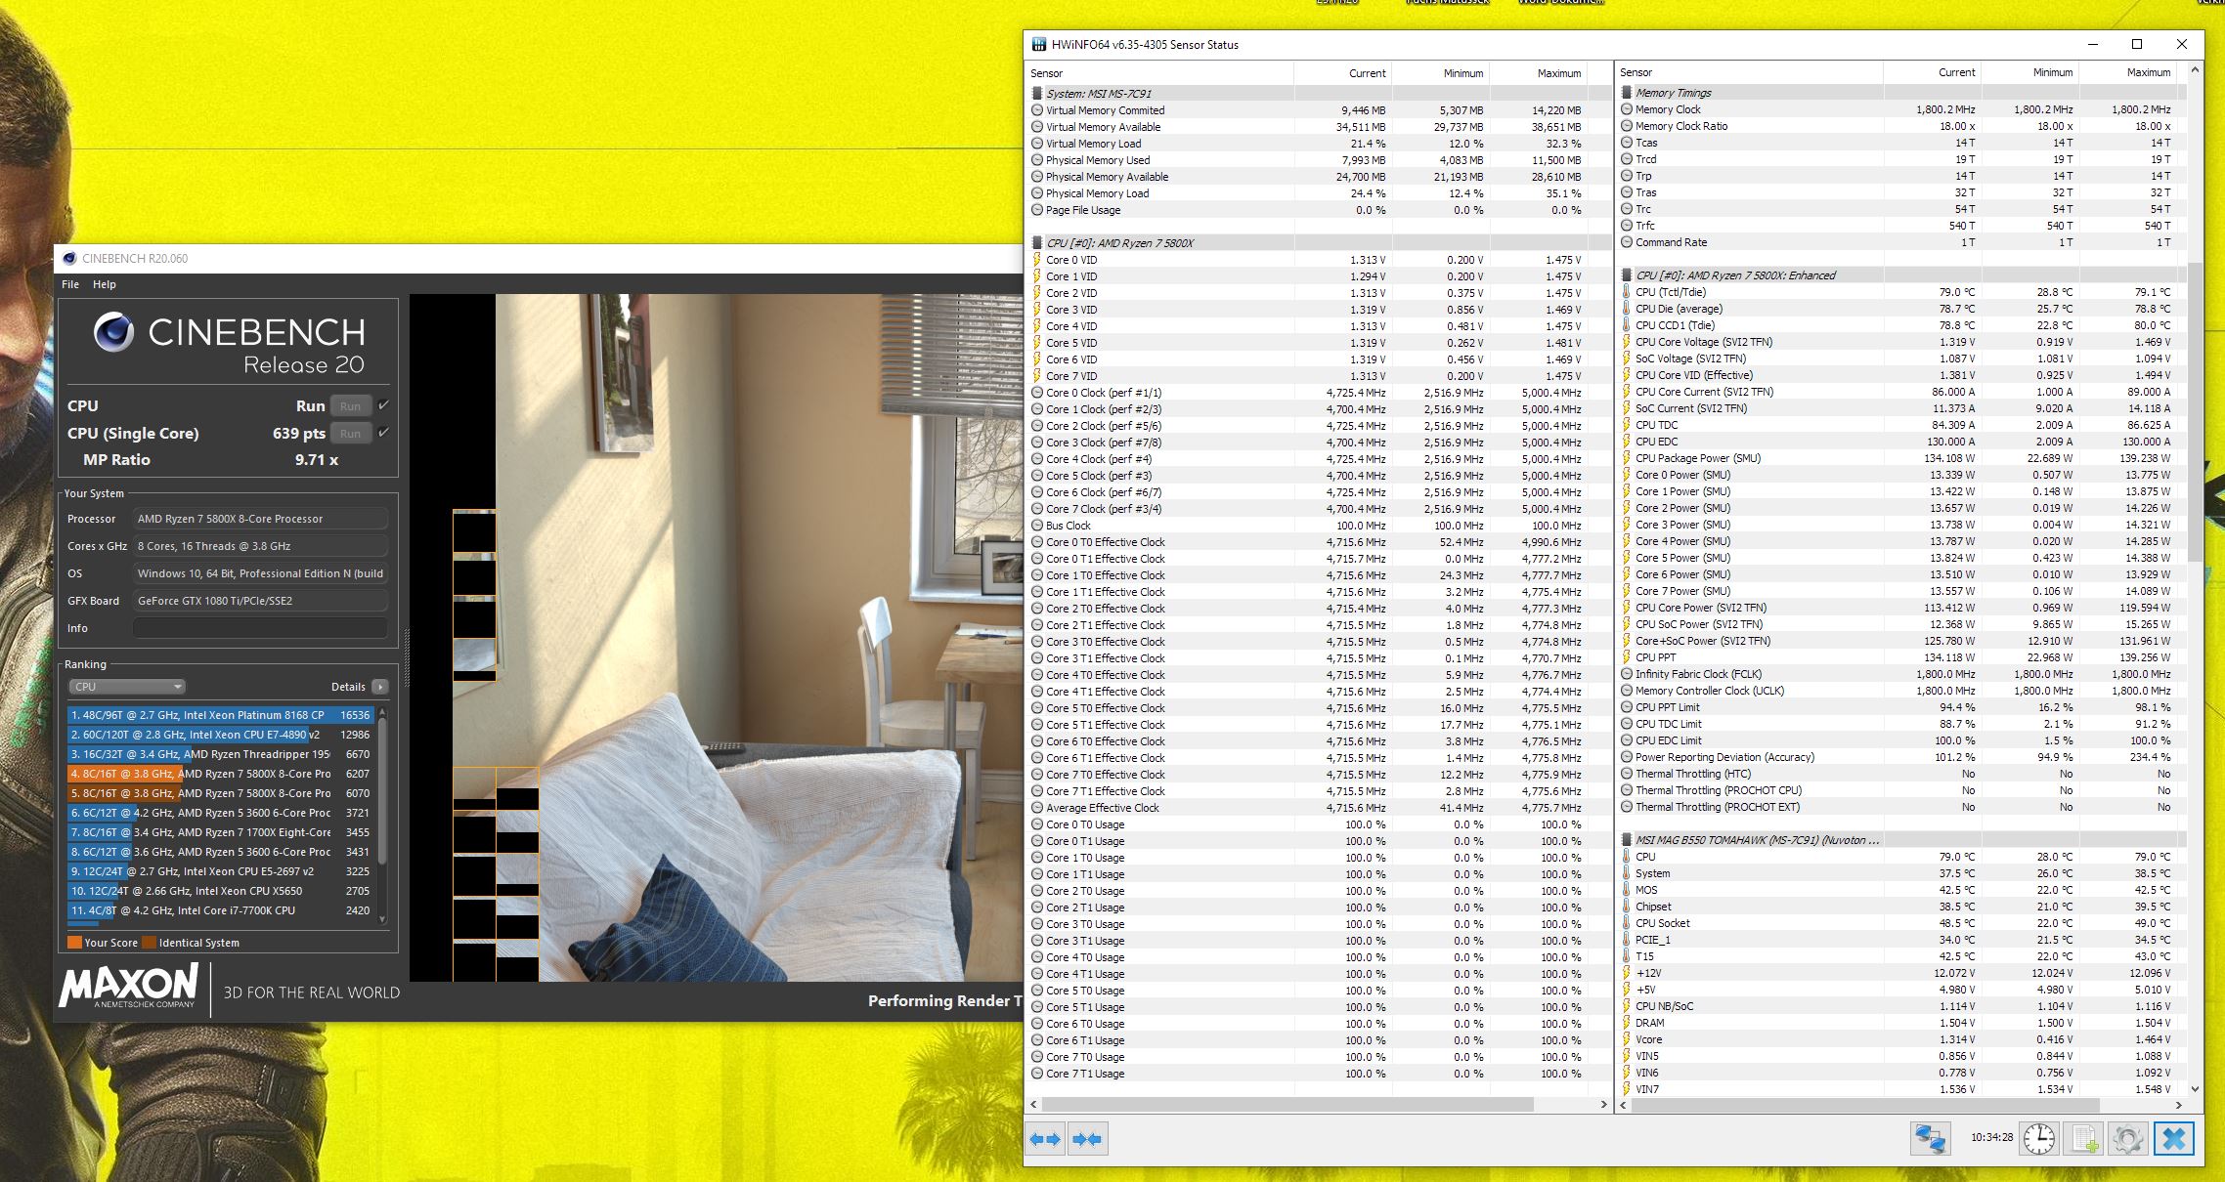Viewport: 2225px width, 1182px height.
Task: Open HWiNFO remote network monitoring icon
Action: click(1931, 1139)
